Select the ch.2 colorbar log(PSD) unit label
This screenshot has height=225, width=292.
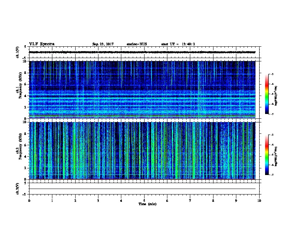pos(276,156)
